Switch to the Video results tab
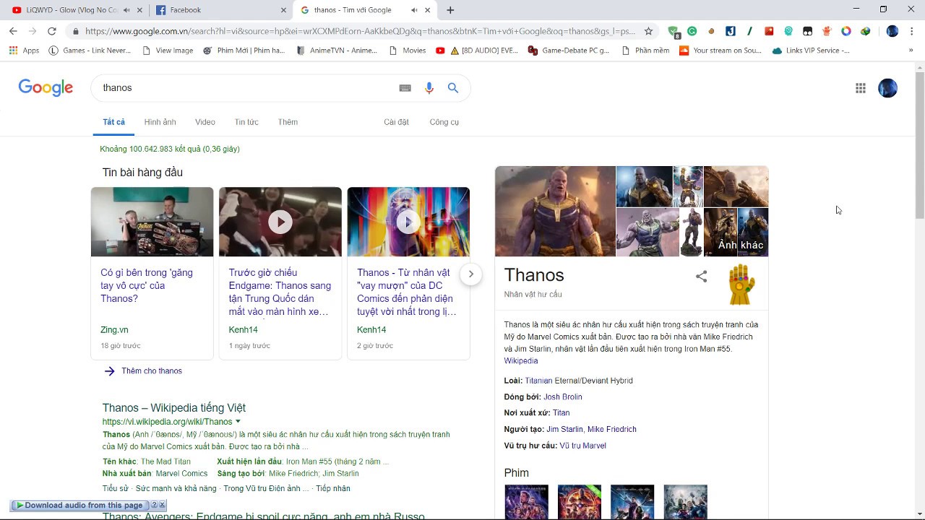Screen dimensions: 925x520 click(205, 122)
